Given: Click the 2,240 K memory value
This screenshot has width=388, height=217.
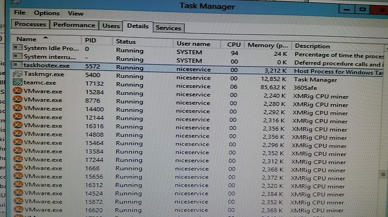Looking at the screenshot, I should pos(274,96).
